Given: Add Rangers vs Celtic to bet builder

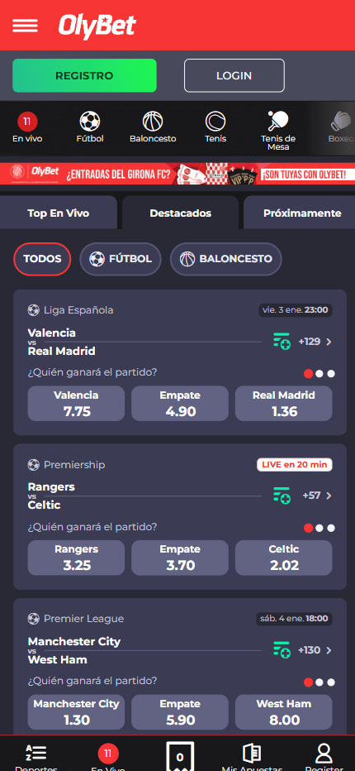Looking at the screenshot, I should [282, 496].
